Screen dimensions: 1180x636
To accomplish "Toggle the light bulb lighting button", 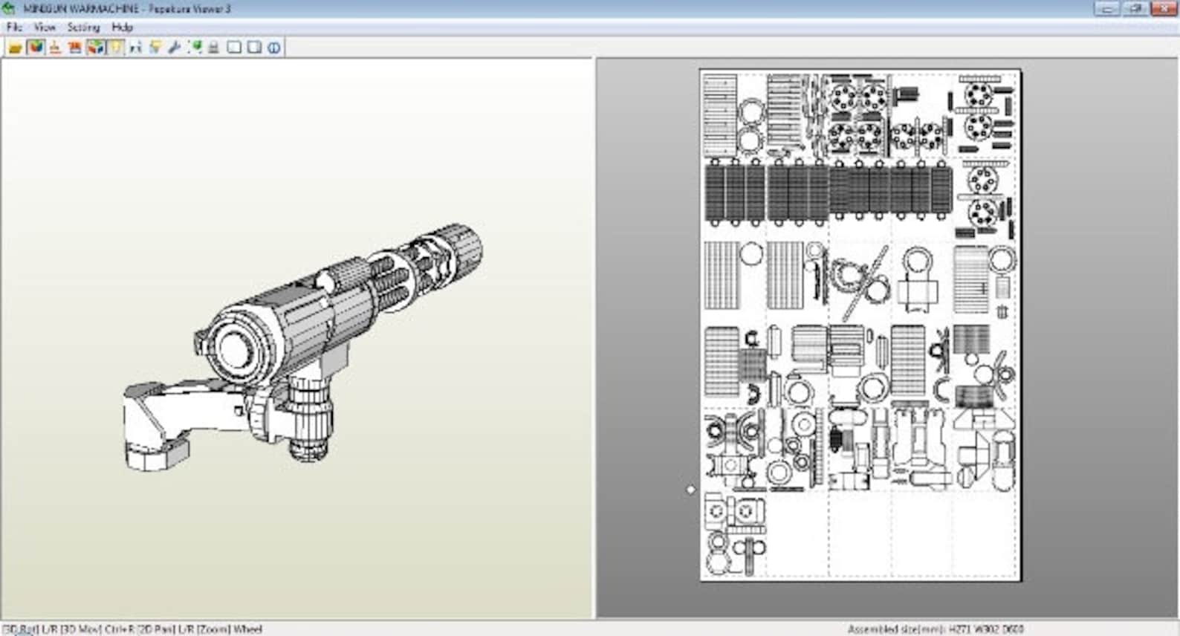I will point(115,48).
